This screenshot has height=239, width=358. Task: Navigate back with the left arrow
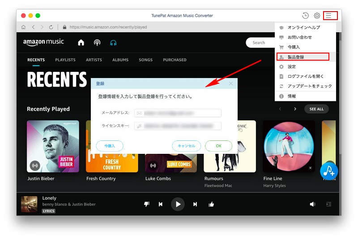pos(33,27)
